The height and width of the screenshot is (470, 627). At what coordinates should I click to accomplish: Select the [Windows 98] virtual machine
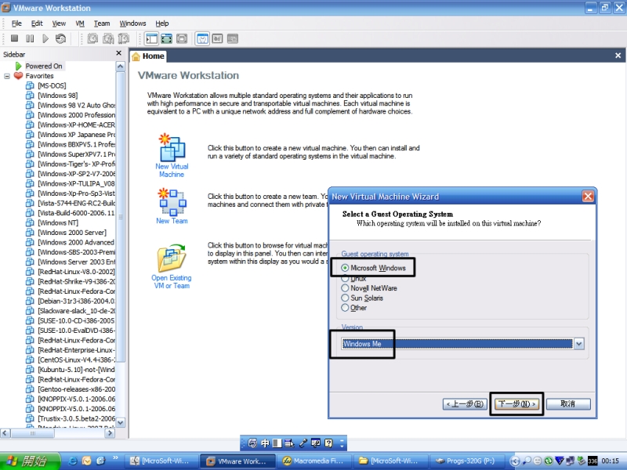pos(57,96)
